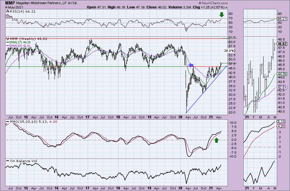Select the Low 47.19 value

point(136,7)
